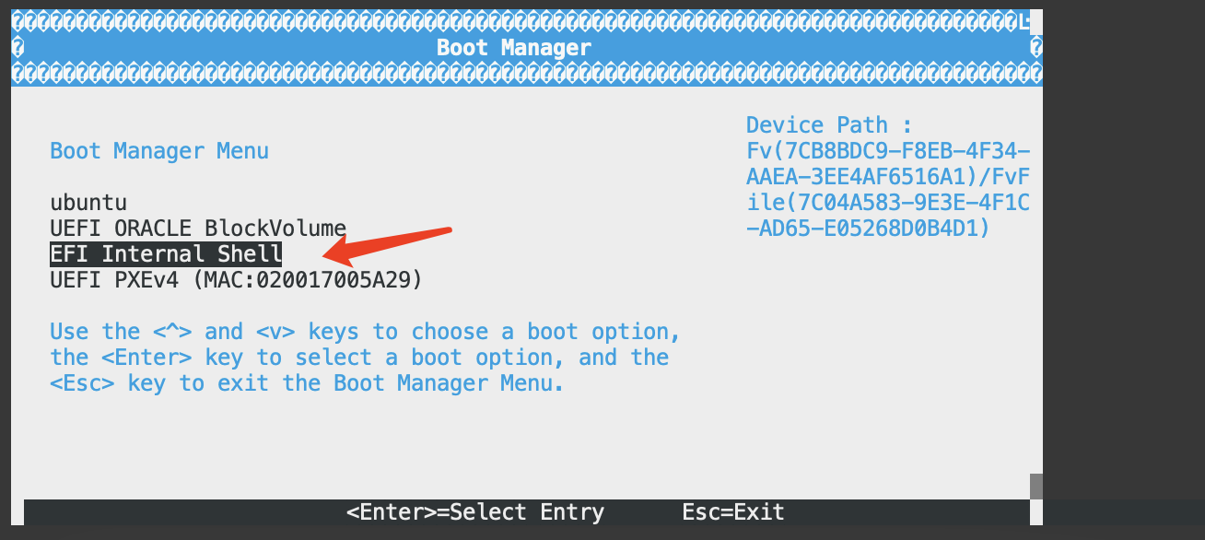1205x540 pixels.
Task: Select the ubuntu boot entry
Action: click(88, 203)
